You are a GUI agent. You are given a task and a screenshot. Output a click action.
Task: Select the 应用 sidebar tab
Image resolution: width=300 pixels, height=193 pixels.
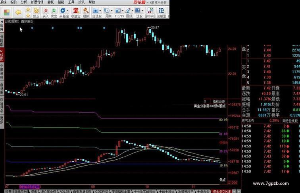click(x=2, y=26)
